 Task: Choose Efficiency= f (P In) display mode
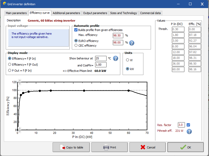click(x=10, y=58)
